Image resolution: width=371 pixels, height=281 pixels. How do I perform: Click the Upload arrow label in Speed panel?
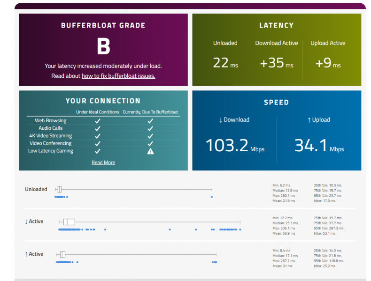pyautogui.click(x=319, y=120)
